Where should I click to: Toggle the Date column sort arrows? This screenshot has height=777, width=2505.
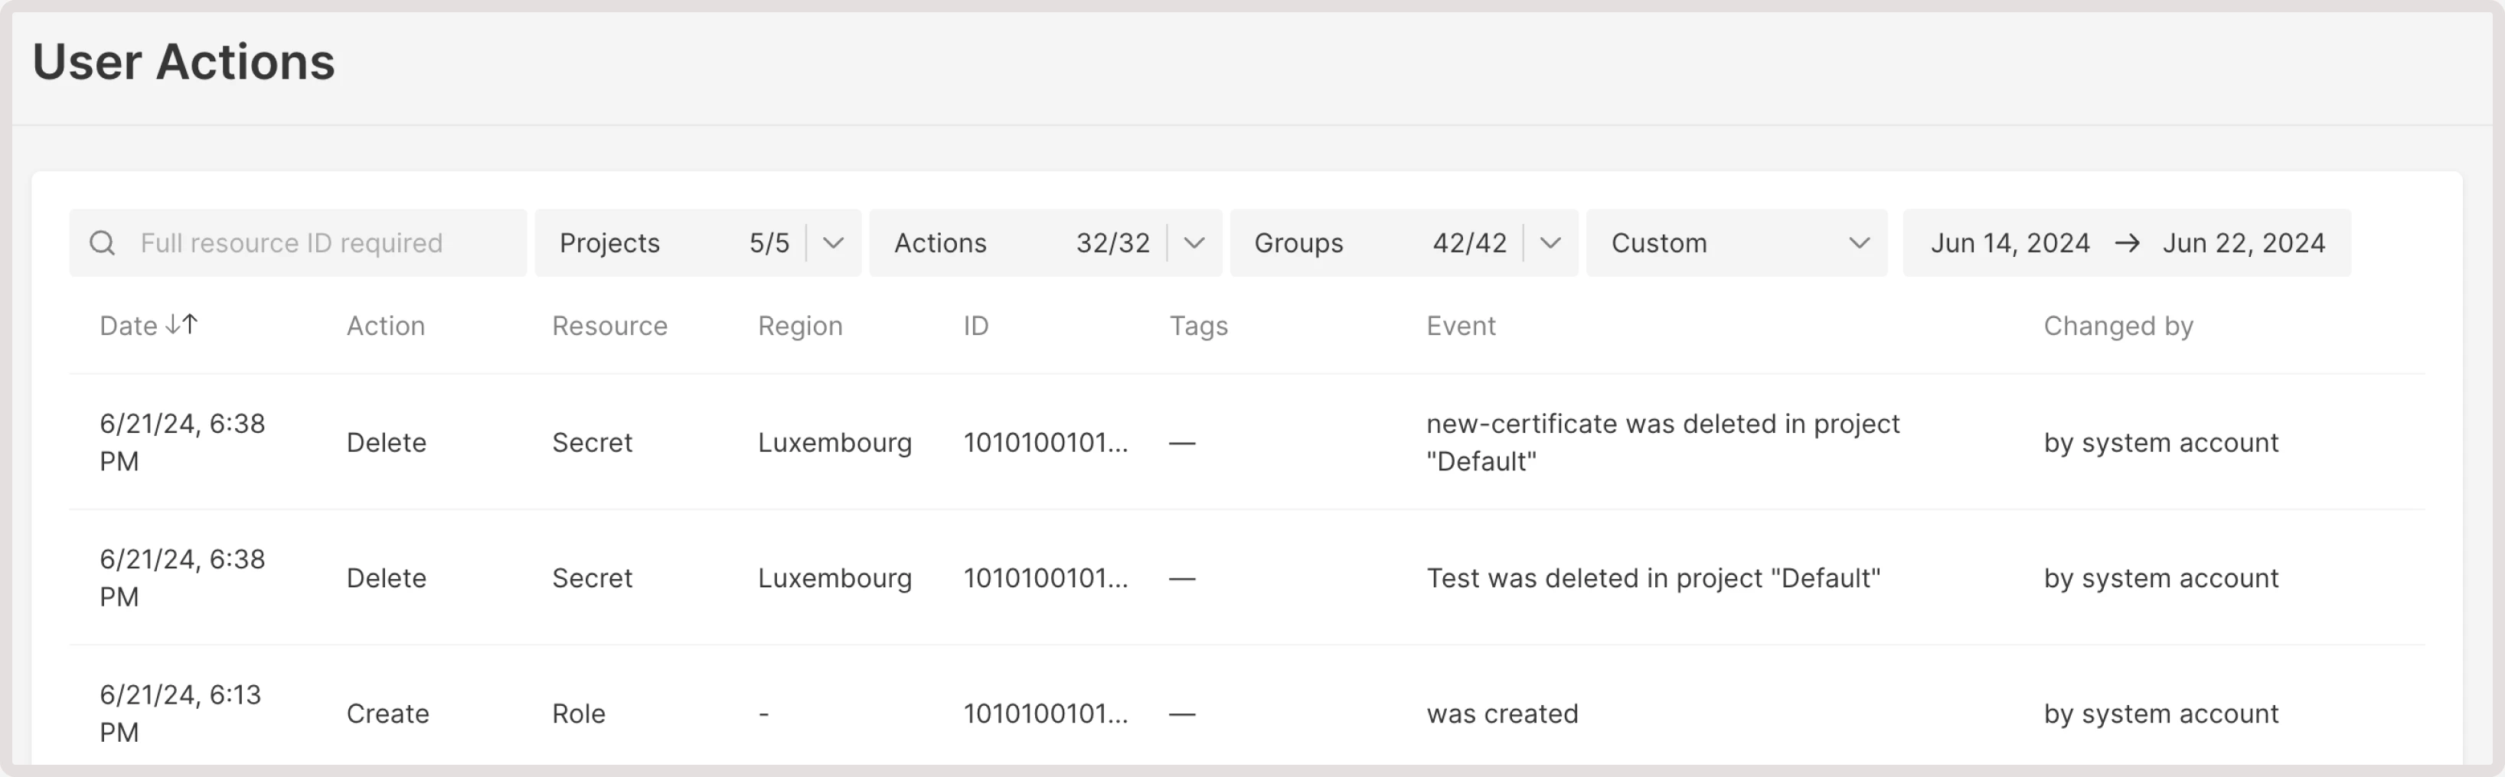pos(182,324)
